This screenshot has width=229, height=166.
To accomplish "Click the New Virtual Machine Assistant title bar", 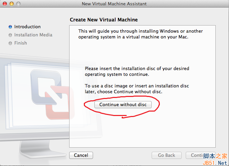I will point(114,4).
